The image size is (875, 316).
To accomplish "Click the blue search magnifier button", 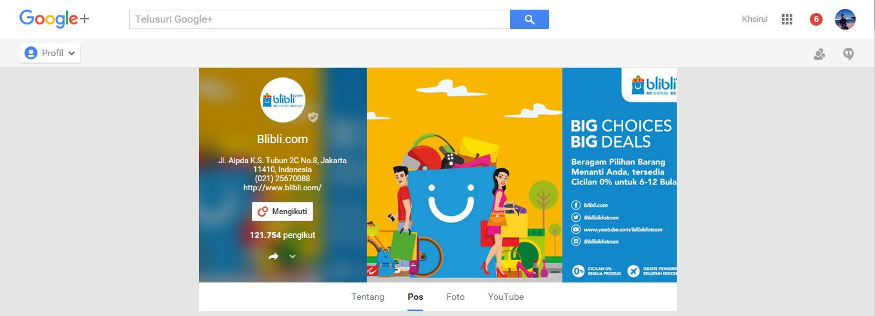I will (530, 19).
